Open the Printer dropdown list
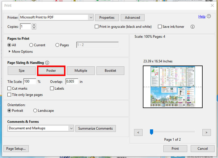Image resolution: width=218 pixels, height=158 pixels. [x=91, y=18]
